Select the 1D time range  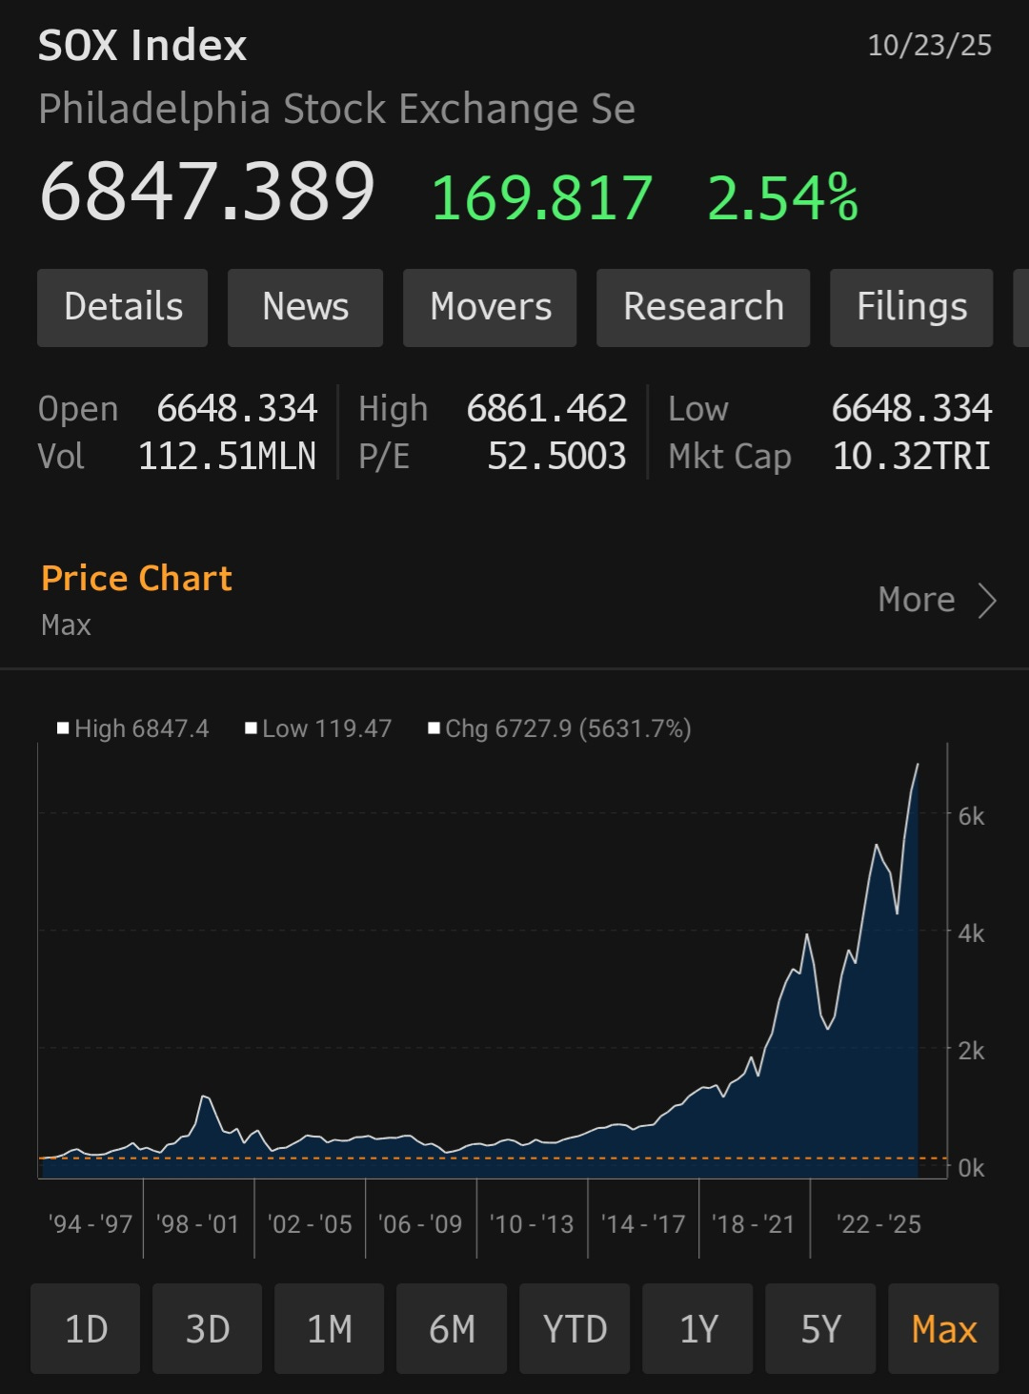86,1328
